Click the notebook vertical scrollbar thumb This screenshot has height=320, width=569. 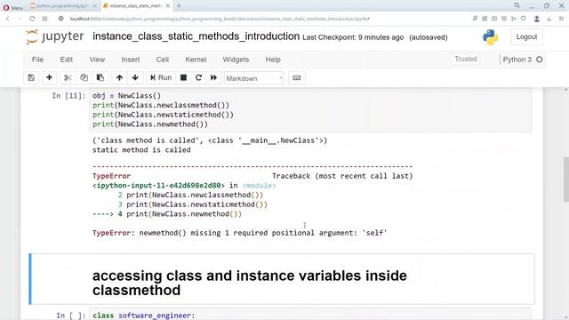(566, 180)
